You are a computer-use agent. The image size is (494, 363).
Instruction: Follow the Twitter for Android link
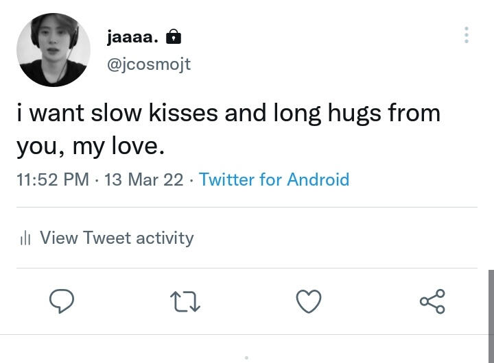point(274,179)
